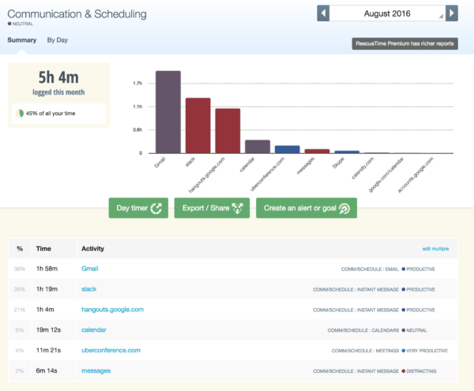The width and height of the screenshot is (474, 391).
Task: Click the % column header
Action: point(20,248)
